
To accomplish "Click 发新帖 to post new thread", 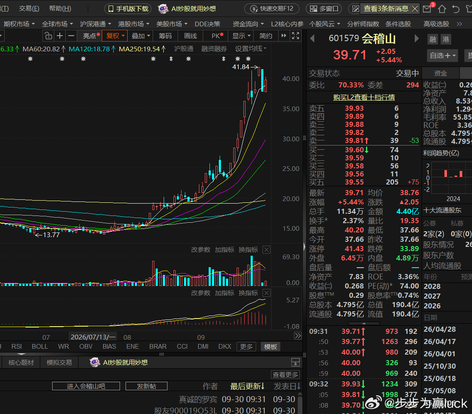I will pyautogui.click(x=146, y=386).
